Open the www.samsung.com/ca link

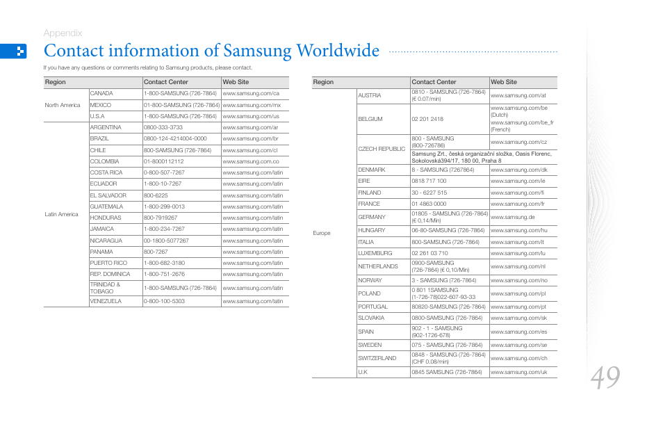[x=251, y=94]
